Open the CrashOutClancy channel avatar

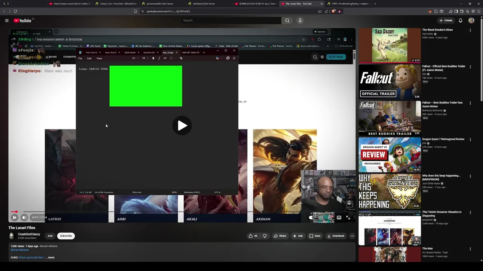pos(12,236)
